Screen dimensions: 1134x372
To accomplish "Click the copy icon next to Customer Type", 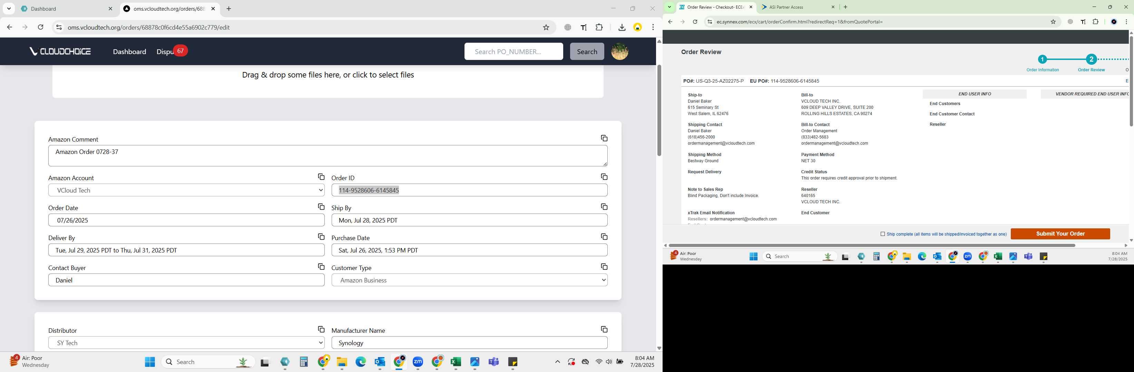I will point(604,267).
